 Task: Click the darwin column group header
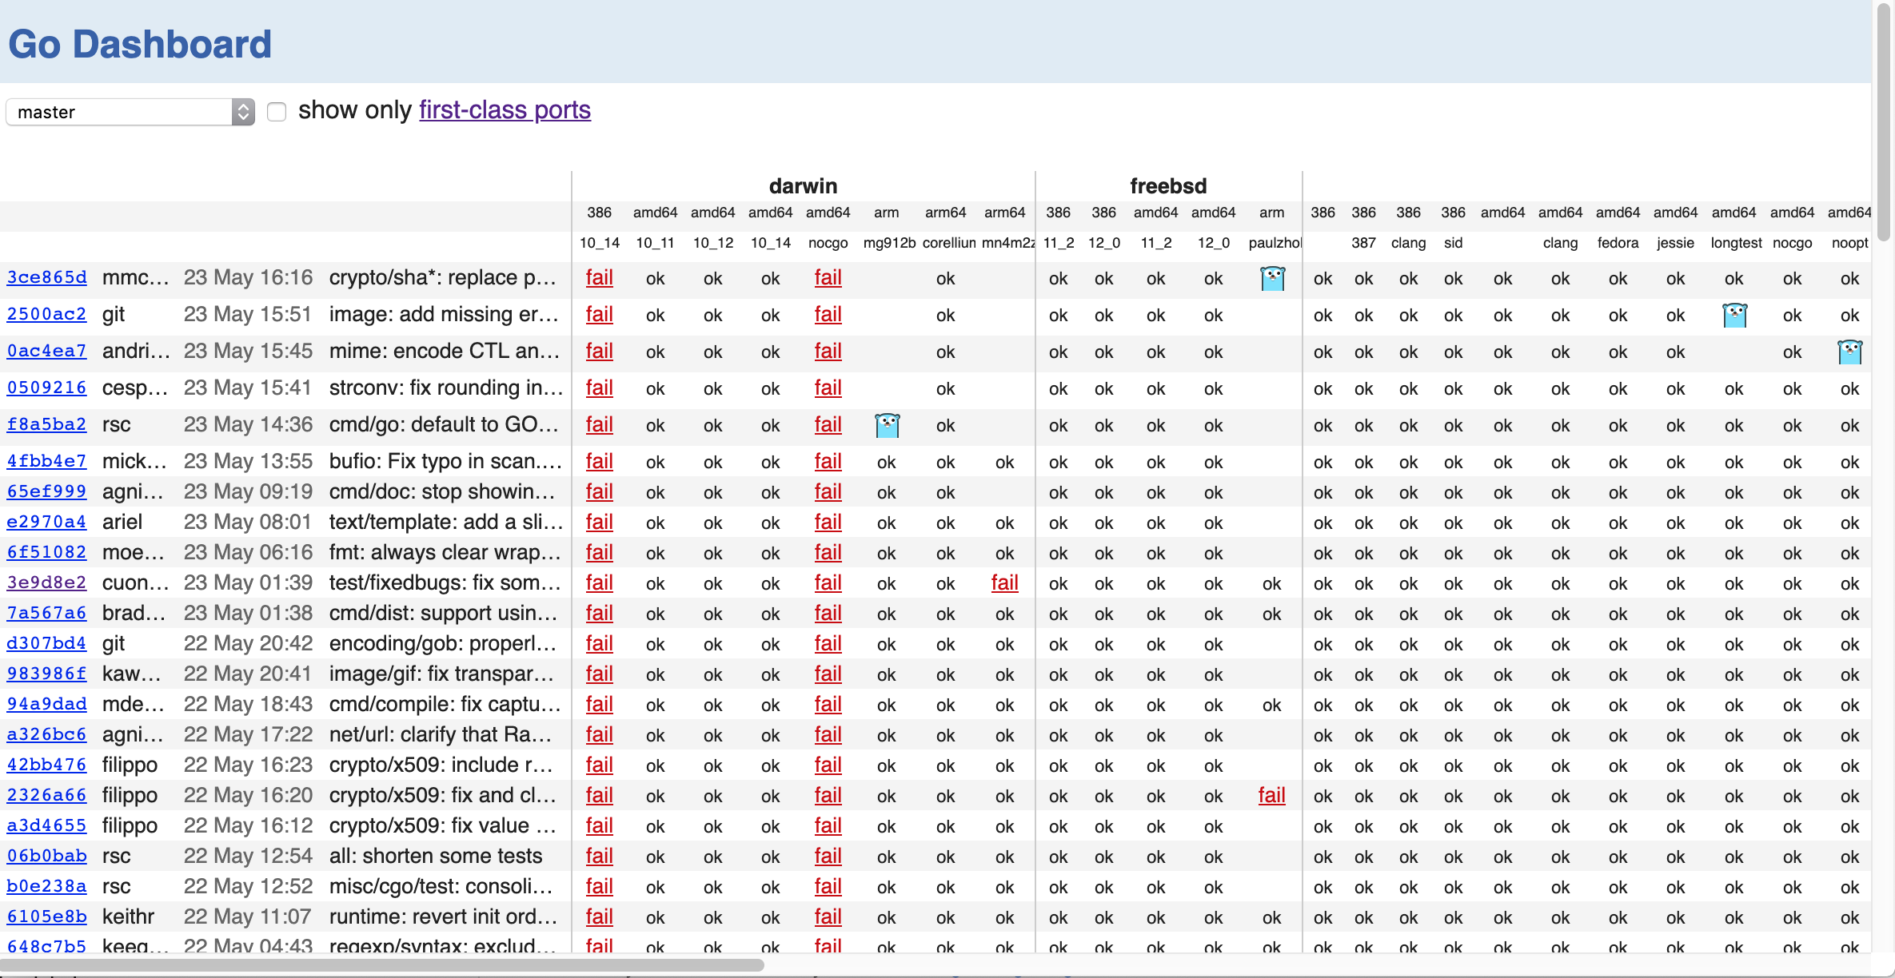[803, 186]
